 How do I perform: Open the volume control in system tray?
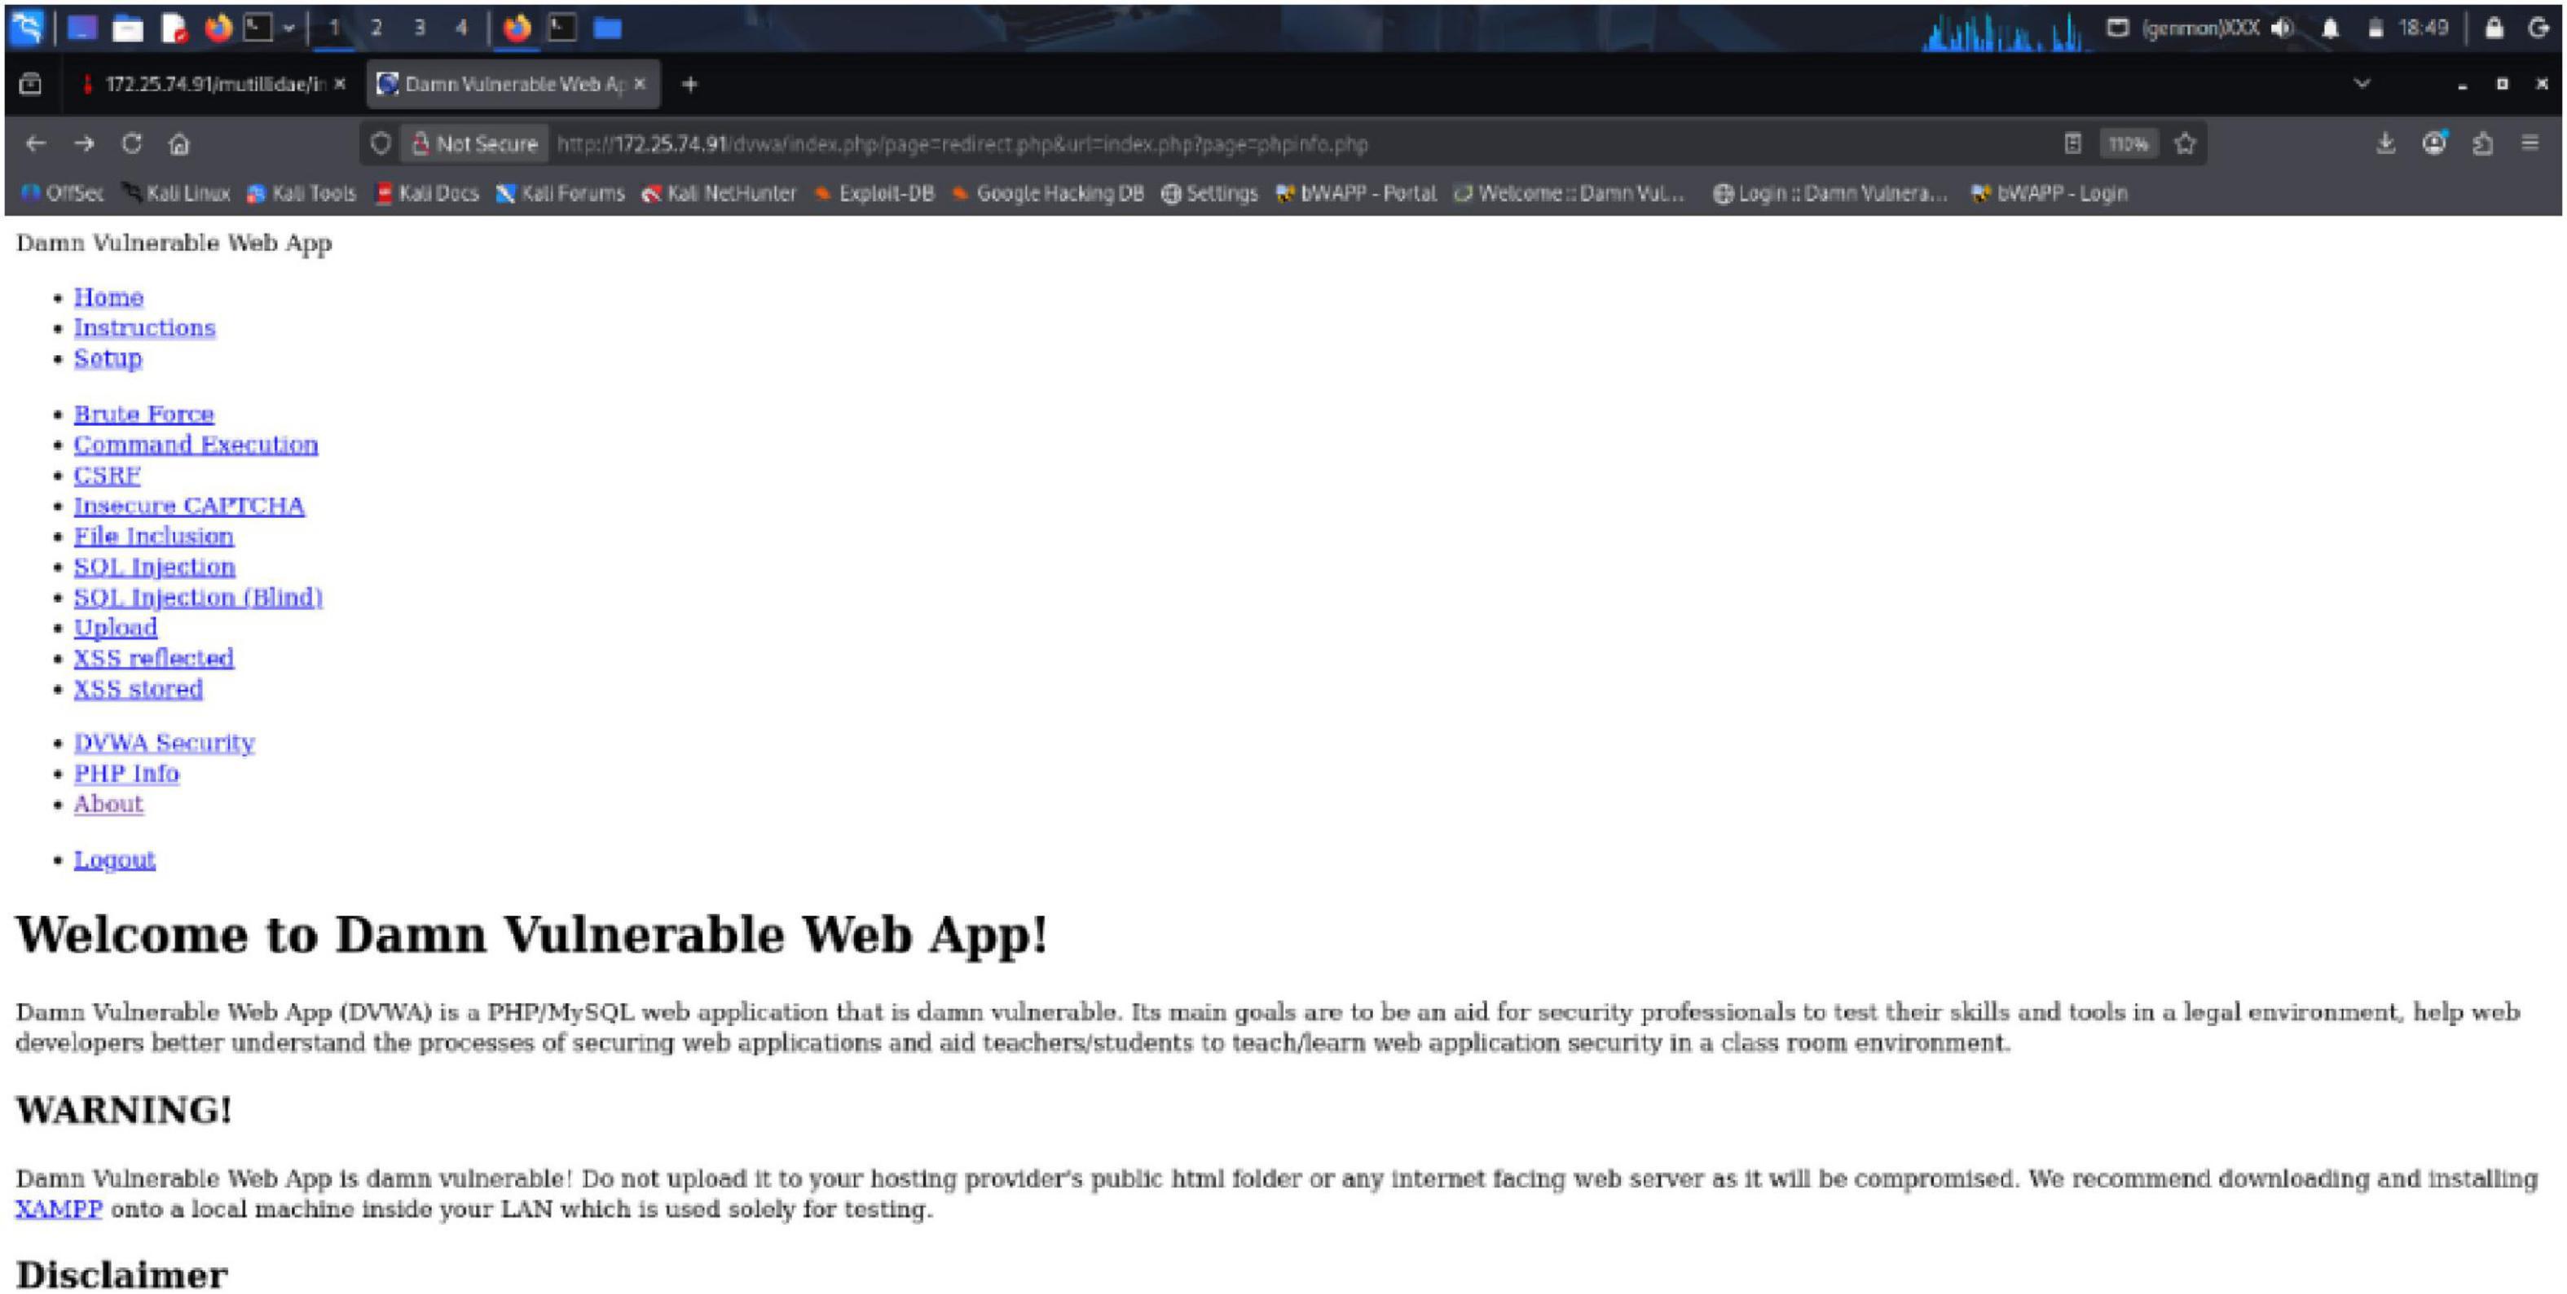[x=2283, y=28]
